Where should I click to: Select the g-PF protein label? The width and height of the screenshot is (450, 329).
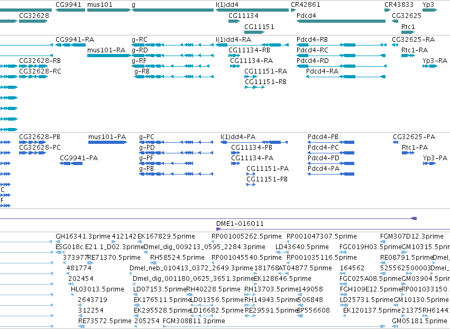tap(146, 158)
